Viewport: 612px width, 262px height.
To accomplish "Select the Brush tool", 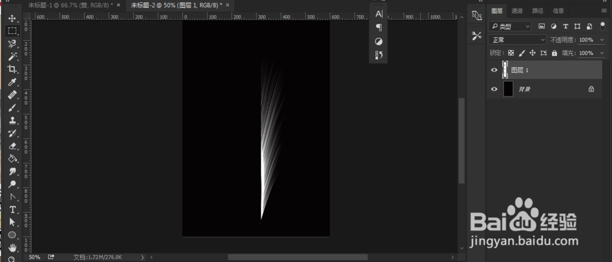I will 12,107.
